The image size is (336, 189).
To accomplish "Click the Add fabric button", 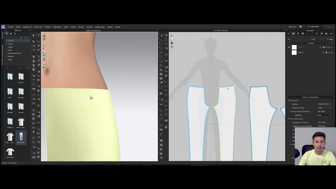I will tap(312, 39).
